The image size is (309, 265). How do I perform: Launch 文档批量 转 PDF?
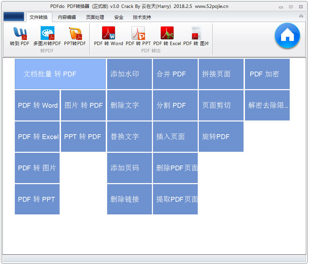coord(60,74)
